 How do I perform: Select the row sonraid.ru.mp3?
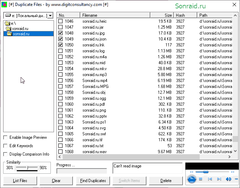pyautogui.click(x=145, y=75)
